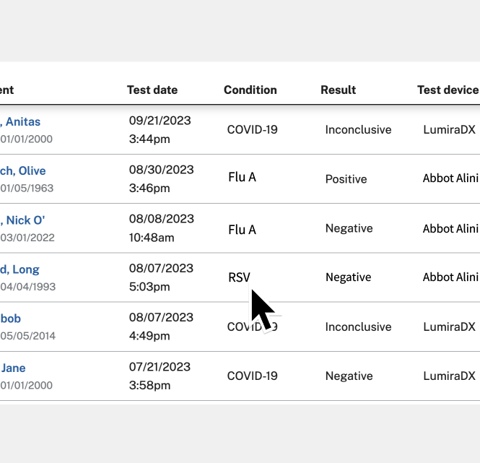The width and height of the screenshot is (480, 463).
Task: Click Abbot Alini device in Nick O' row
Action: [450, 228]
